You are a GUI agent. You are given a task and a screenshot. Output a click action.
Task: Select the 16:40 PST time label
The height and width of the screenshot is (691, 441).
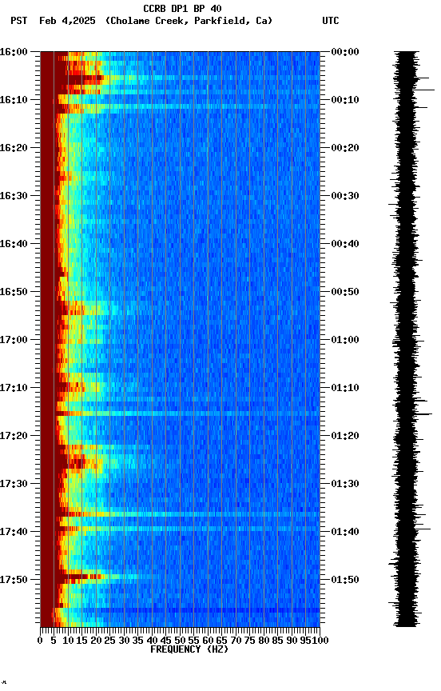tap(14, 244)
